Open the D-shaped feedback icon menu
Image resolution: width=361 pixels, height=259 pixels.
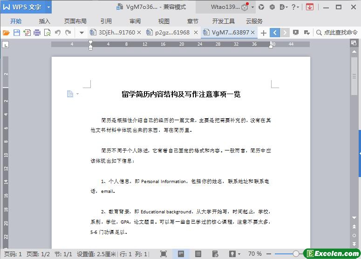[x=284, y=7]
